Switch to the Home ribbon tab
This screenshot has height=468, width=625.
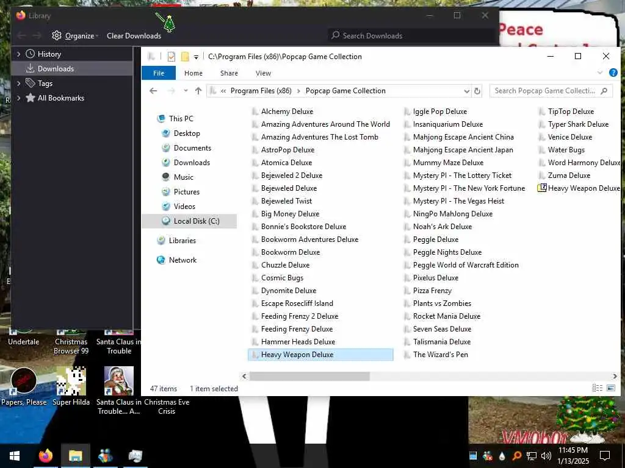tap(193, 73)
